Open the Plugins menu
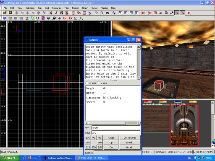The height and width of the screenshot is (161, 215). click(104, 8)
